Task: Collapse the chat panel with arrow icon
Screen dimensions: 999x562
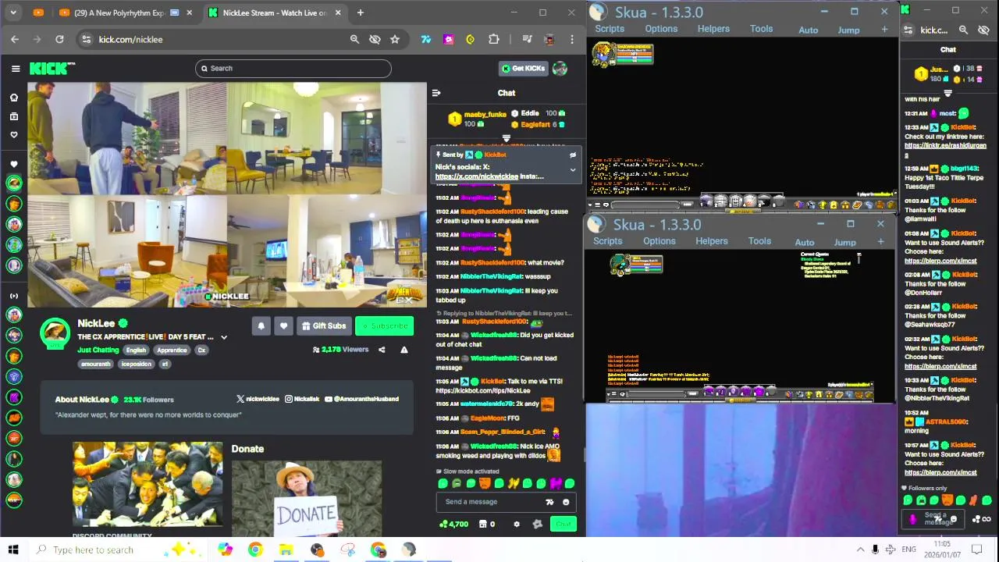Action: tap(436, 93)
